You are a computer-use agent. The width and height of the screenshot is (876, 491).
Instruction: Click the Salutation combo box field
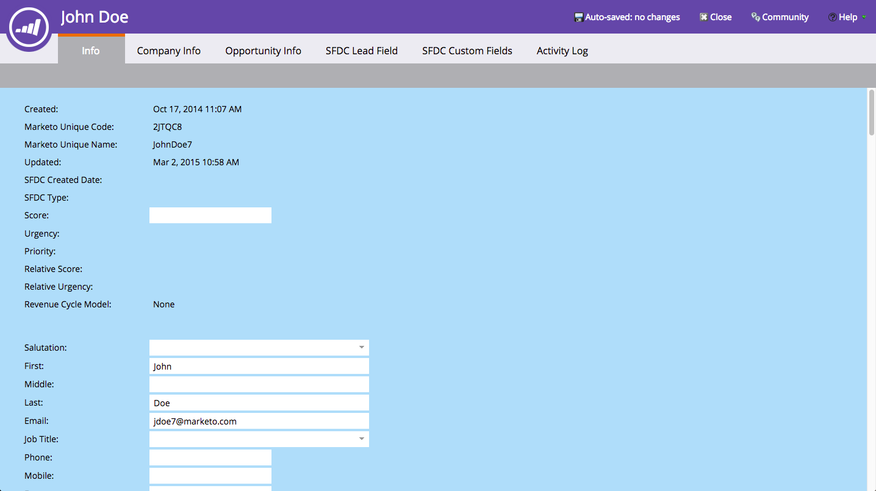259,348
